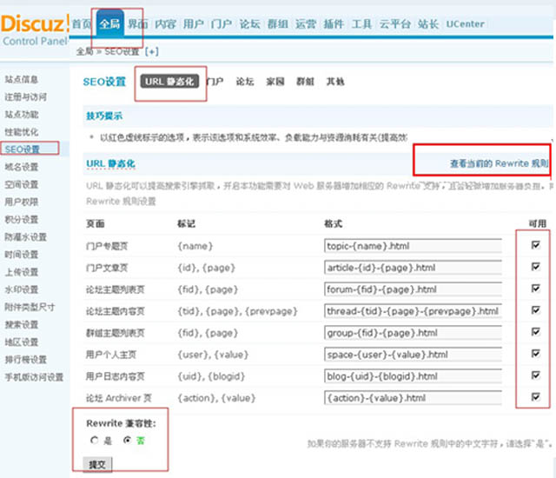Select 是 for Rewrite compatibility
This screenshot has width=556, height=478.
coord(95,441)
